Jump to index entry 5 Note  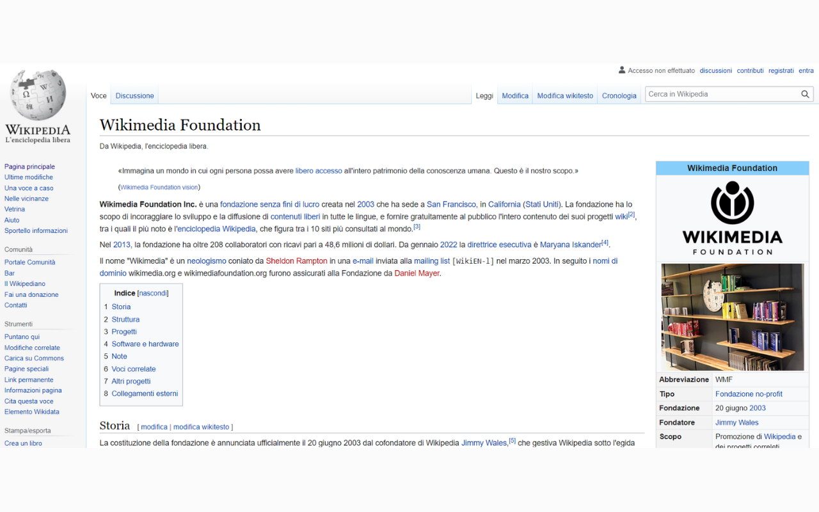pos(116,356)
